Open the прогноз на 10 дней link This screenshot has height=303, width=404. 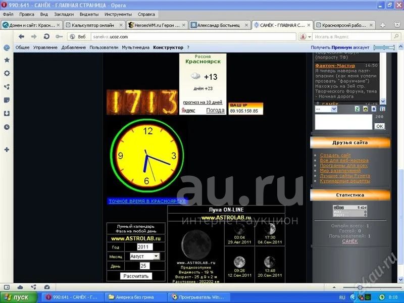[x=203, y=103]
